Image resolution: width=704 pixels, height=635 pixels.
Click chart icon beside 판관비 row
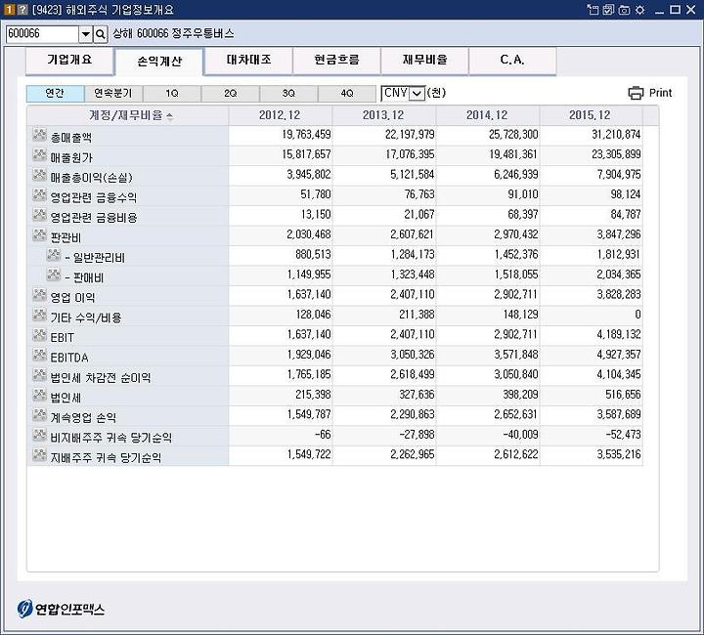pos(39,235)
